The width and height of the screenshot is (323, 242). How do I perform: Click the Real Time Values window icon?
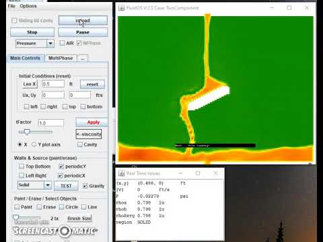point(122,173)
